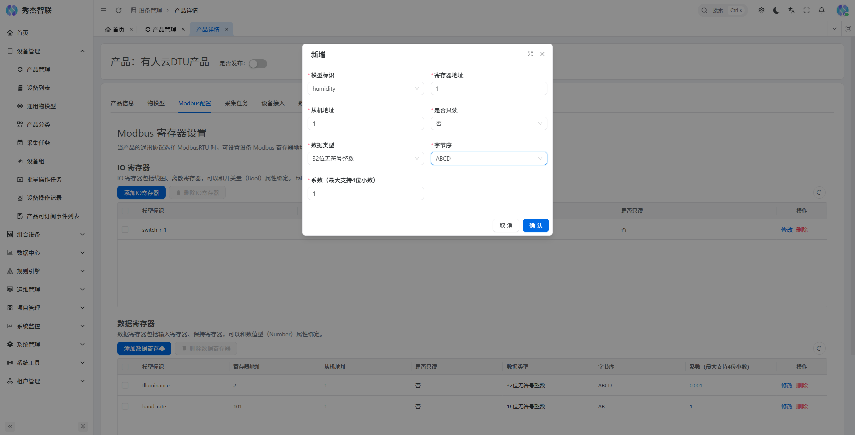Screen dimensions: 855x435
Task: Check the Illuminance row checkbox
Action: click(x=125, y=385)
